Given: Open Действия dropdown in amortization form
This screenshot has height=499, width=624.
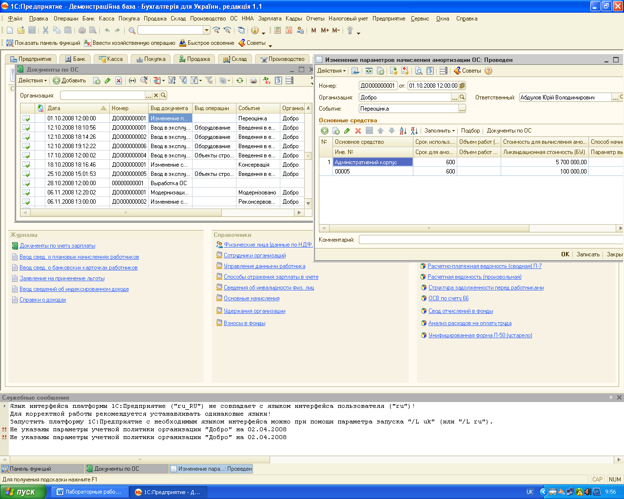Looking at the screenshot, I should (x=331, y=71).
